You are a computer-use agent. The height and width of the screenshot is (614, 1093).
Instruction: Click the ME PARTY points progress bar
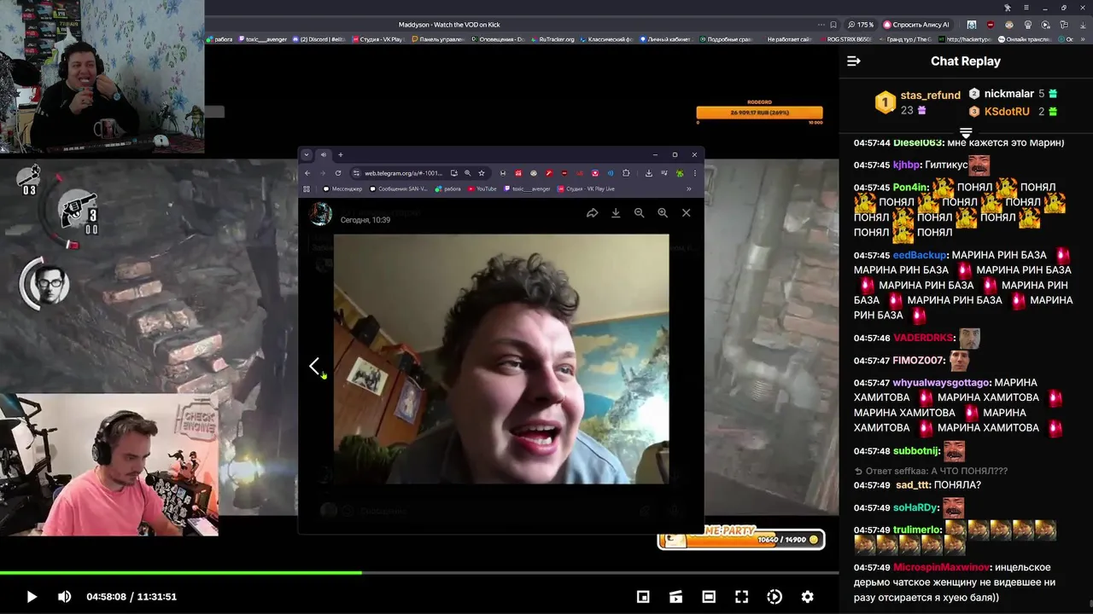[x=739, y=540]
